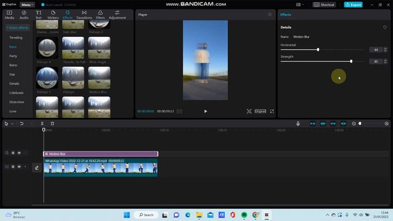The width and height of the screenshot is (393, 221).
Task: Select the Trending effects category
Action: point(16,37)
